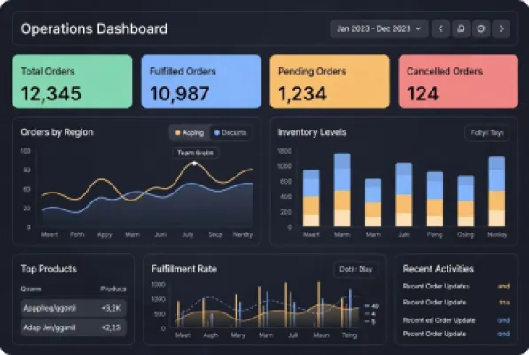Select the Pending Orders card
Screen dimensions: 529x355
pyautogui.click(x=330, y=82)
